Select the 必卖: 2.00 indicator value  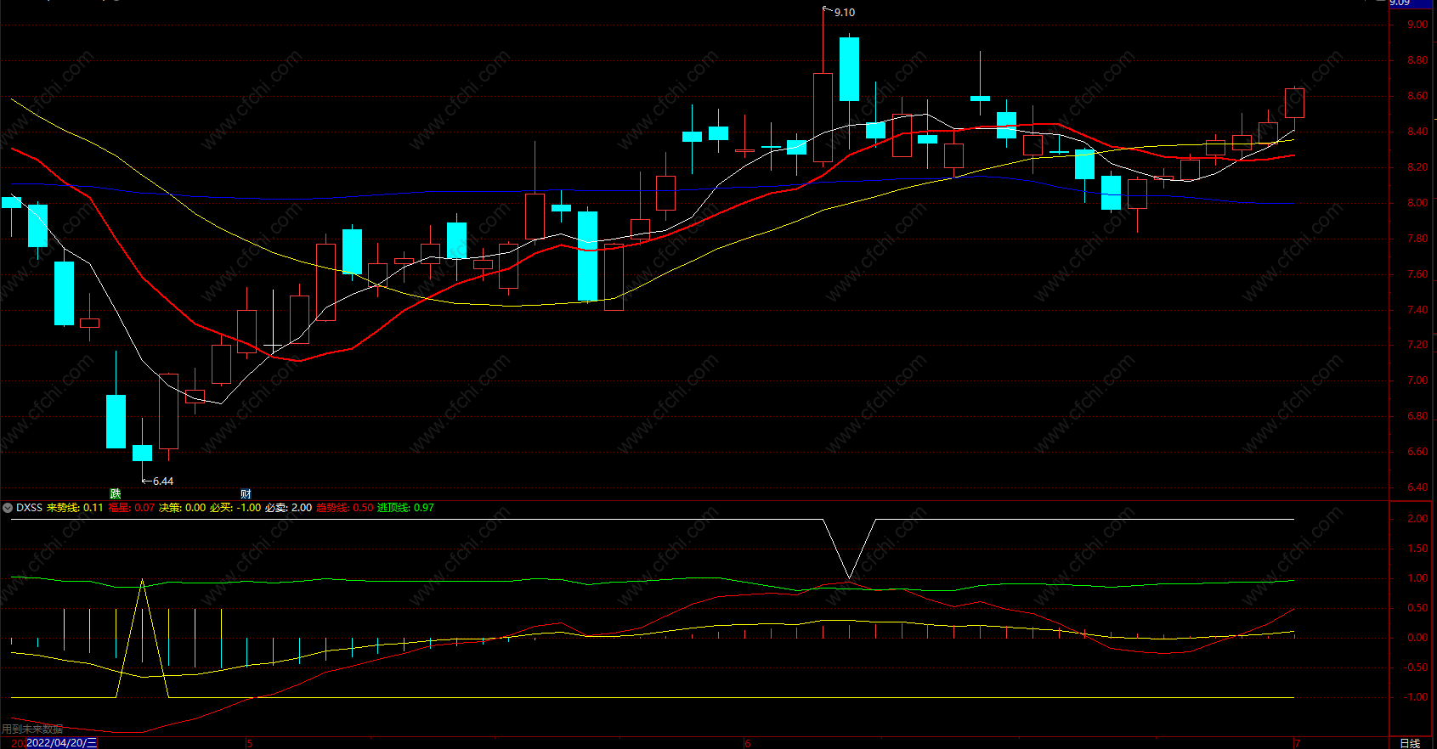pyautogui.click(x=289, y=508)
